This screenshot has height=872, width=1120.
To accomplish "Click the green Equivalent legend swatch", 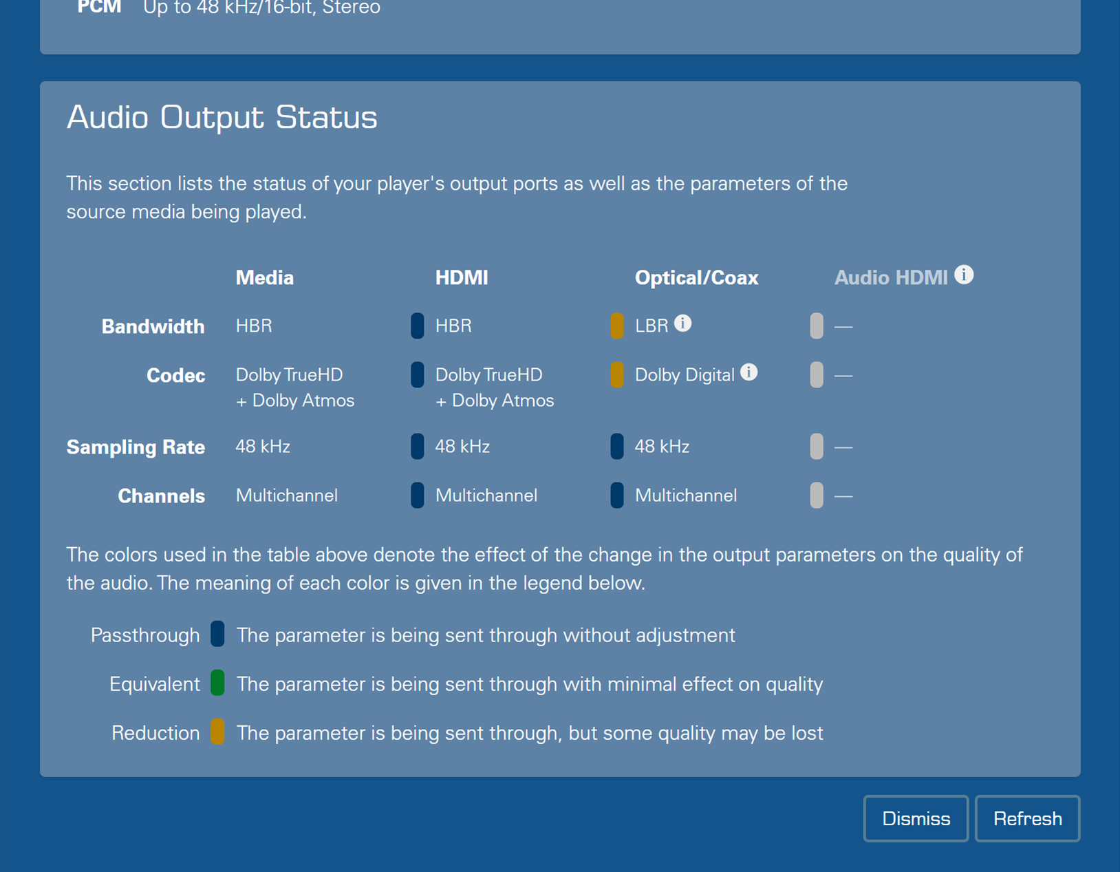I will click(x=217, y=683).
